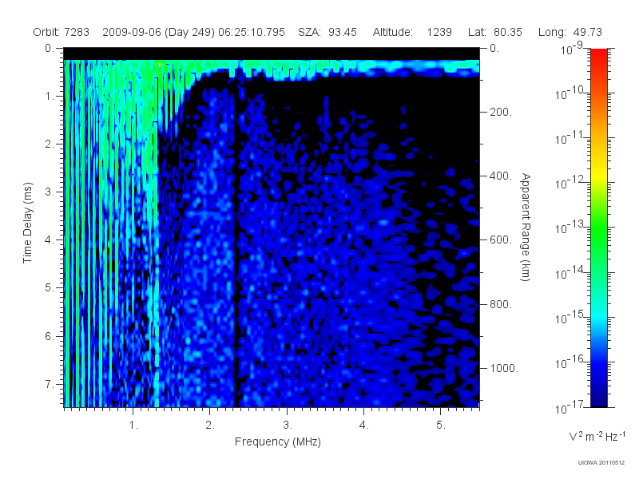
Task: Click the 10^-13 color scale label
Action: coord(570,227)
